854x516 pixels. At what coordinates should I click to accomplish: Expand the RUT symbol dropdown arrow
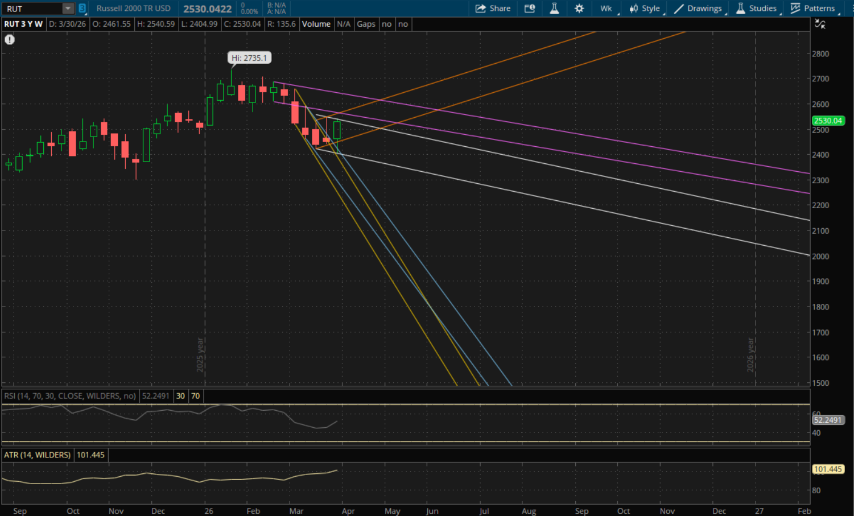pos(68,9)
